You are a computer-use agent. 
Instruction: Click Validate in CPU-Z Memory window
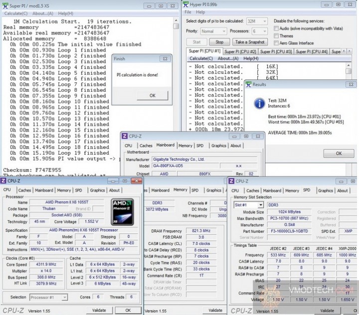pyautogui.click(x=215, y=310)
